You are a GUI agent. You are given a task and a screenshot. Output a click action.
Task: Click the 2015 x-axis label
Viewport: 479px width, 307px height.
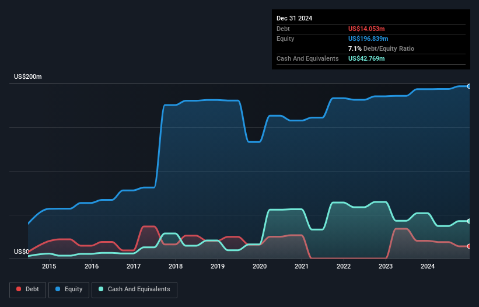49,266
